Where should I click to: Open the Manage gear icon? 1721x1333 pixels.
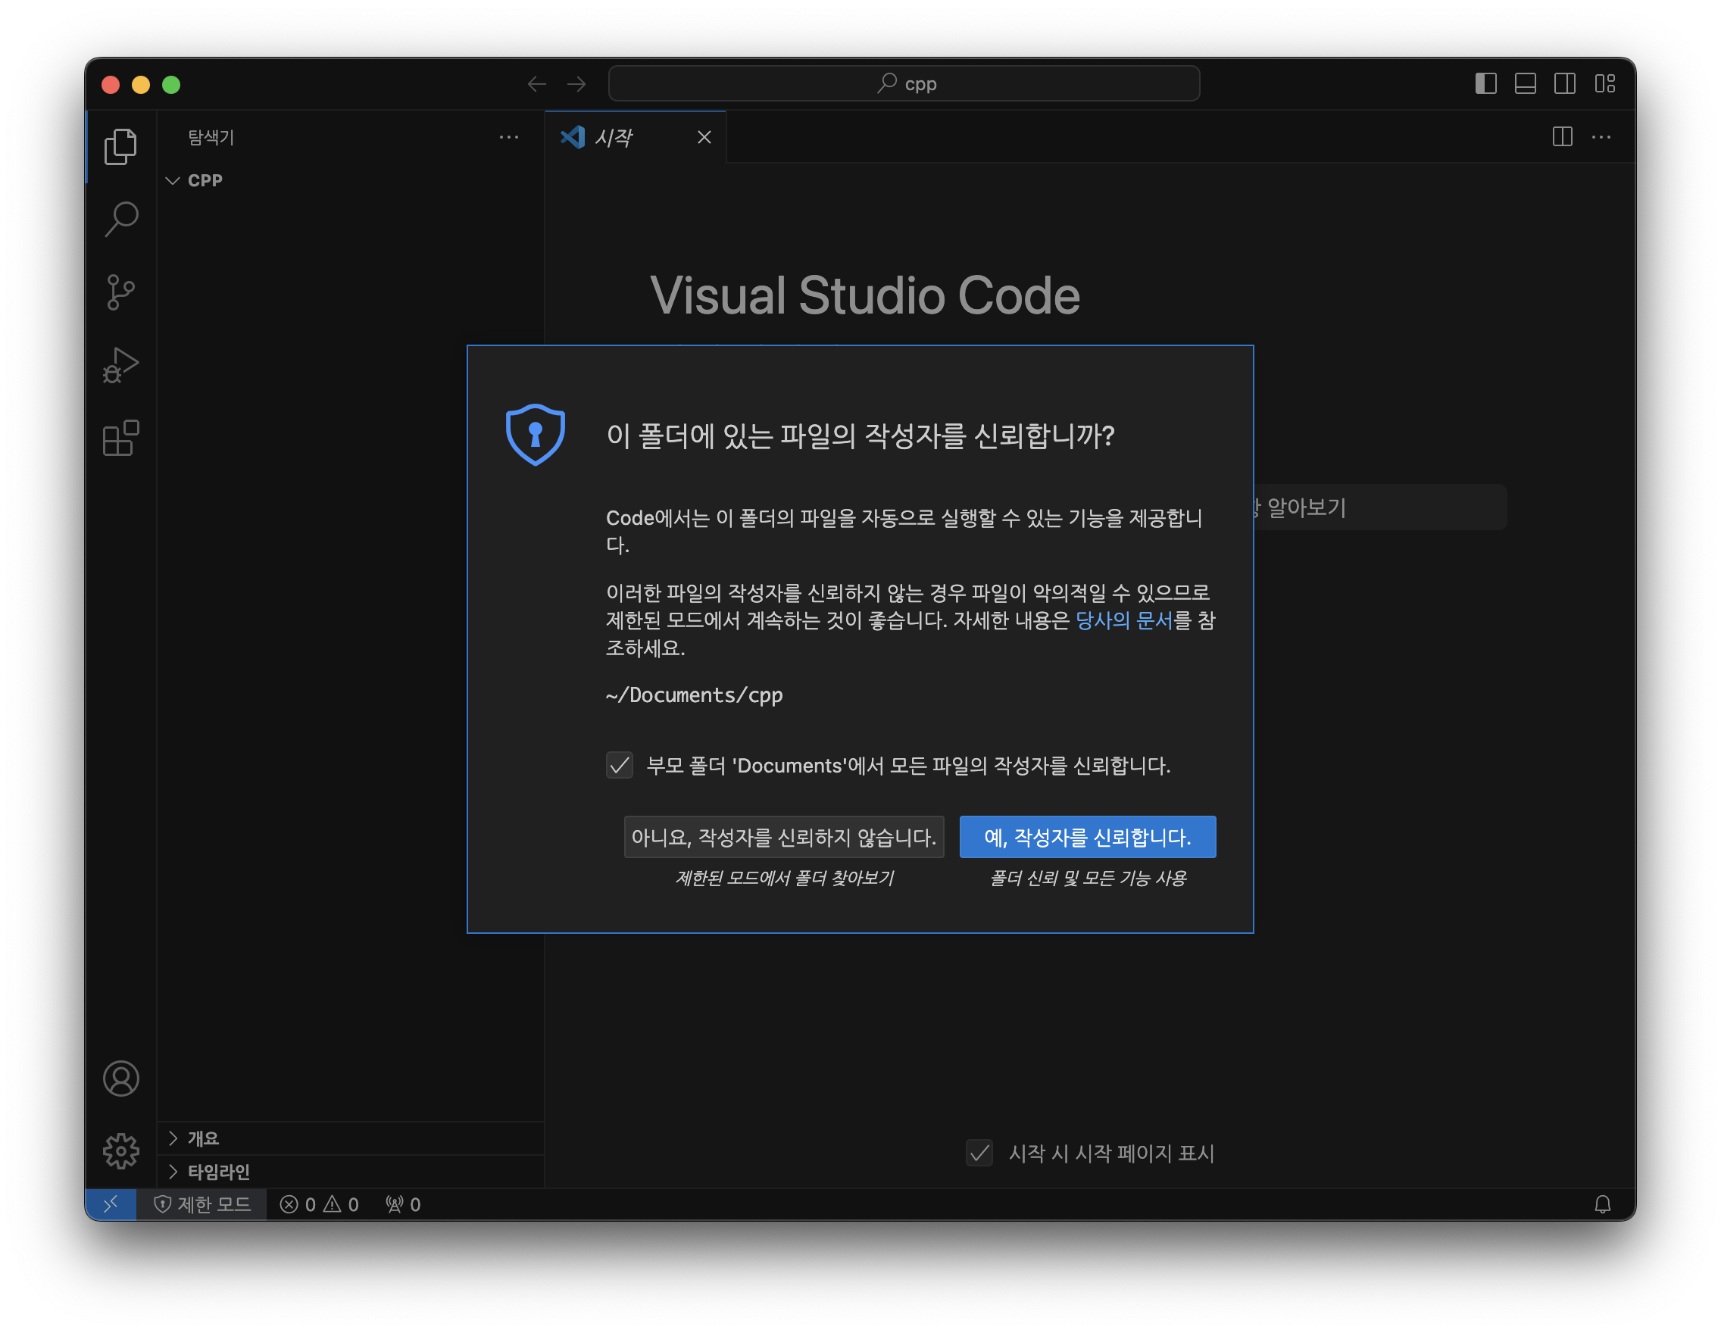pos(120,1151)
